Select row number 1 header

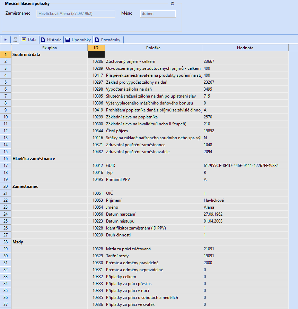coord(6,55)
